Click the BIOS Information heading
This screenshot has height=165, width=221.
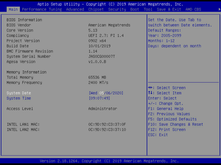[x=24, y=20]
